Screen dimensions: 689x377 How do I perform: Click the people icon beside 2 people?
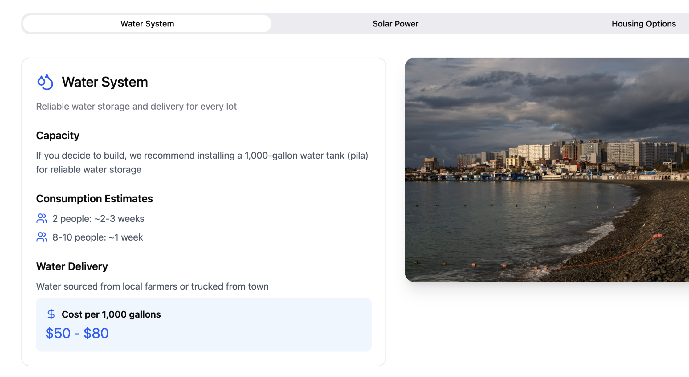pos(42,218)
